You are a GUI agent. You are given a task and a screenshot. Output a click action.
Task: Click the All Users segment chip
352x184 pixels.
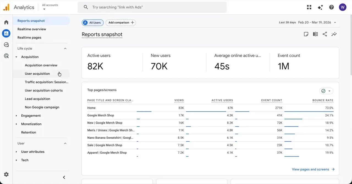[x=93, y=23]
